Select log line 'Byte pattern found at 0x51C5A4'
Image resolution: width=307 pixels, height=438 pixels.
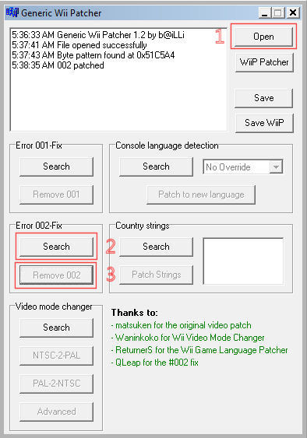94,55
